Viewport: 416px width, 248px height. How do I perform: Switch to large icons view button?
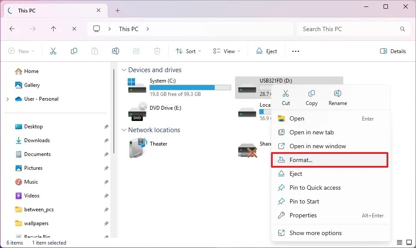[x=409, y=242]
